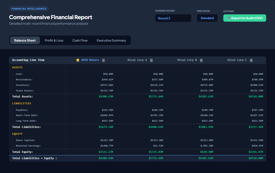Click the clipboard icon beside Rival Corp B
This screenshot has width=275, height=173.
click(201, 60)
